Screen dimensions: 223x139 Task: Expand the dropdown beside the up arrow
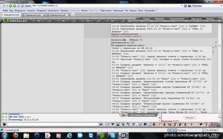pyautogui.click(x=7, y=6)
